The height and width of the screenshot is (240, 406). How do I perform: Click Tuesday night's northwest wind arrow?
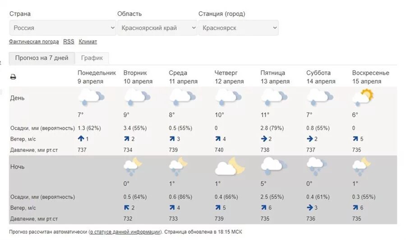(x=127, y=208)
